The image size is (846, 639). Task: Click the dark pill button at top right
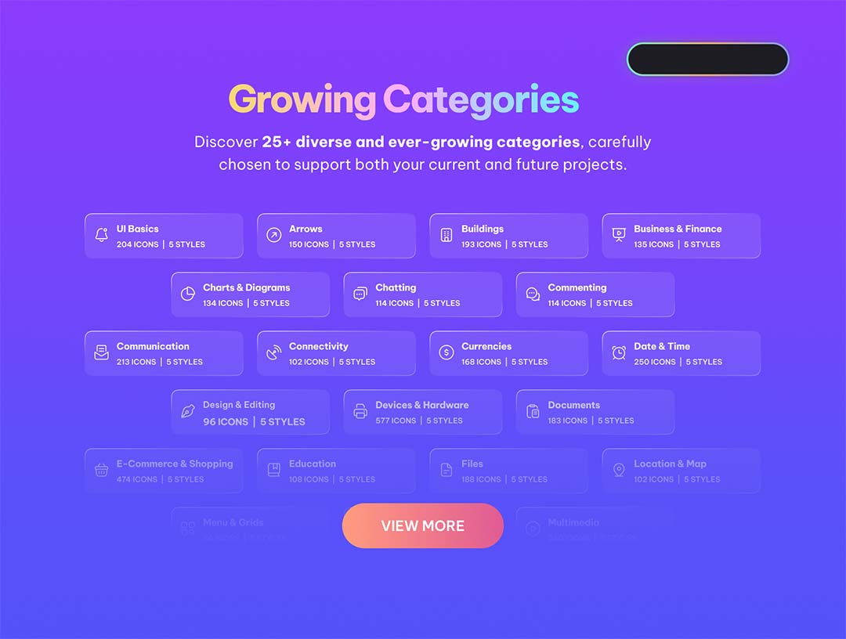(707, 60)
